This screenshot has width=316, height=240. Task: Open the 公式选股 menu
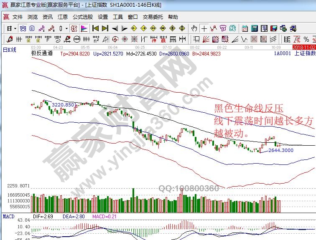coord(83,17)
